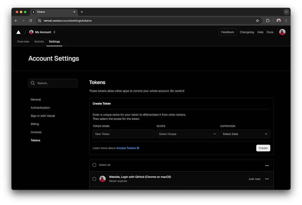The width and height of the screenshot is (302, 205).
Task: Open the browser extensions puzzle icon
Action: pyautogui.click(x=267, y=20)
